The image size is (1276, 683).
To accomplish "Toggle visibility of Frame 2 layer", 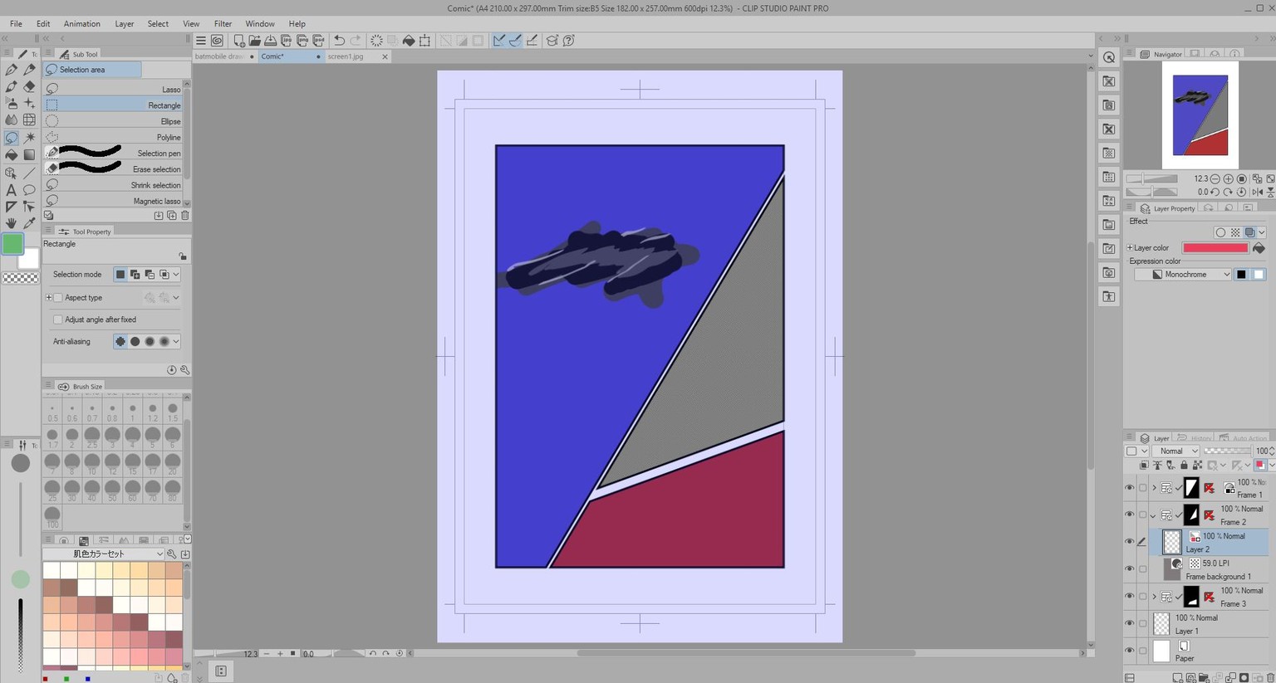I will (1129, 515).
